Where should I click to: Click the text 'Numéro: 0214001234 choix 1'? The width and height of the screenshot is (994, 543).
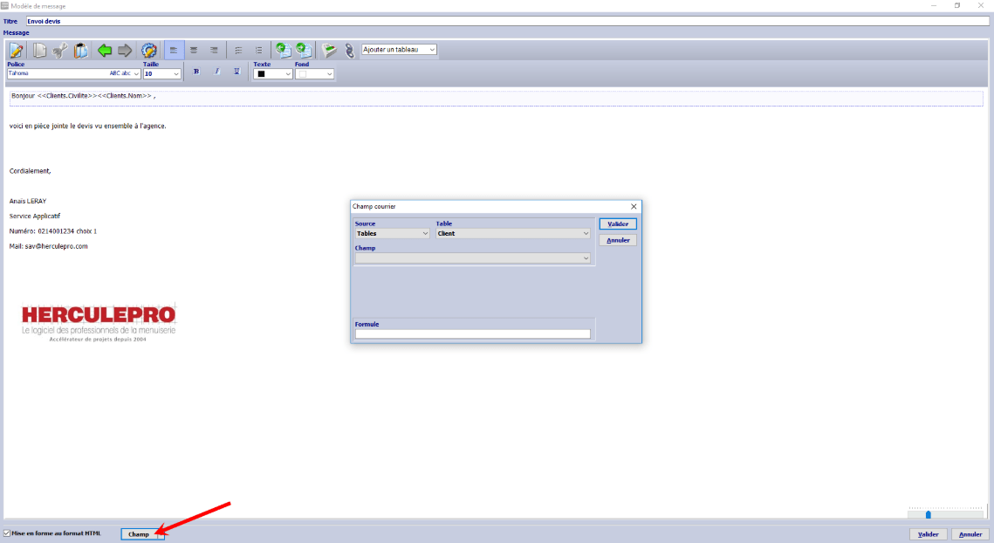point(53,231)
